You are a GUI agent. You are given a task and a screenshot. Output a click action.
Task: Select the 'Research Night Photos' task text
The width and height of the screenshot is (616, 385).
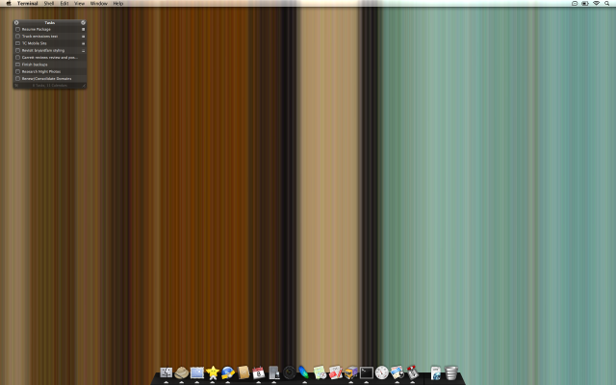(41, 71)
